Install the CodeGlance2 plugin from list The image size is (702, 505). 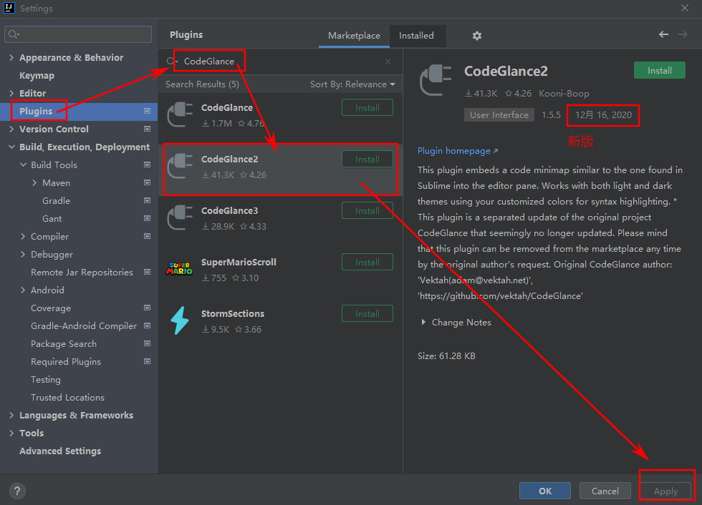point(367,159)
